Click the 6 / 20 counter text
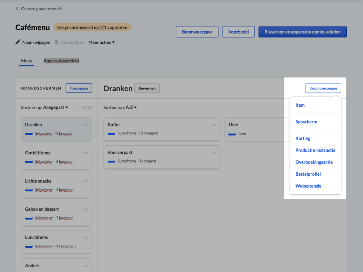The image size is (363, 272). (x=87, y=107)
